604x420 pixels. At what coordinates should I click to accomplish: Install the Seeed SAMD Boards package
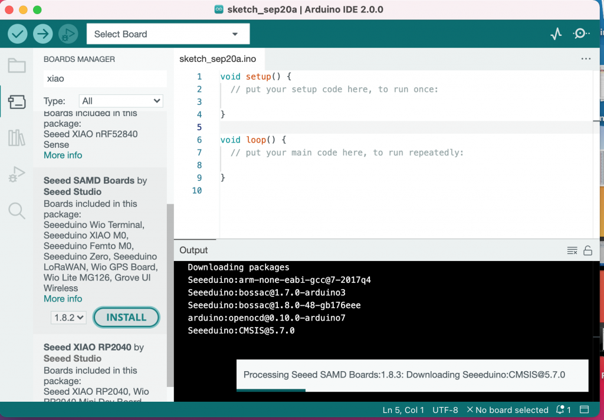(126, 318)
